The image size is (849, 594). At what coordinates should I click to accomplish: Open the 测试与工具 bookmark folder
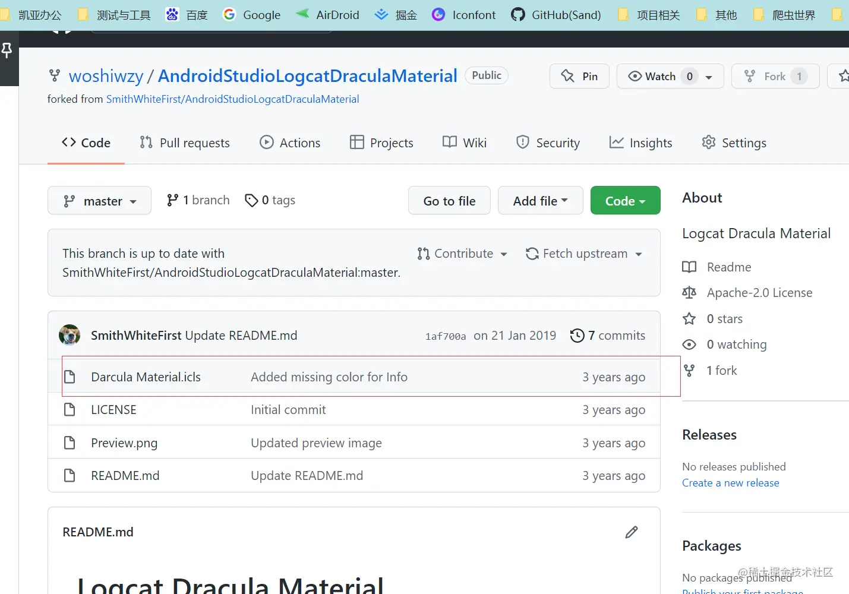[114, 15]
